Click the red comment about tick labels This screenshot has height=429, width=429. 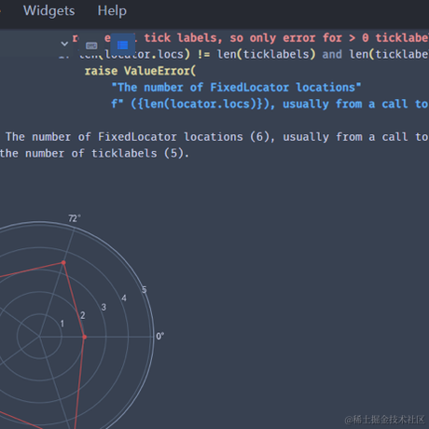point(250,38)
